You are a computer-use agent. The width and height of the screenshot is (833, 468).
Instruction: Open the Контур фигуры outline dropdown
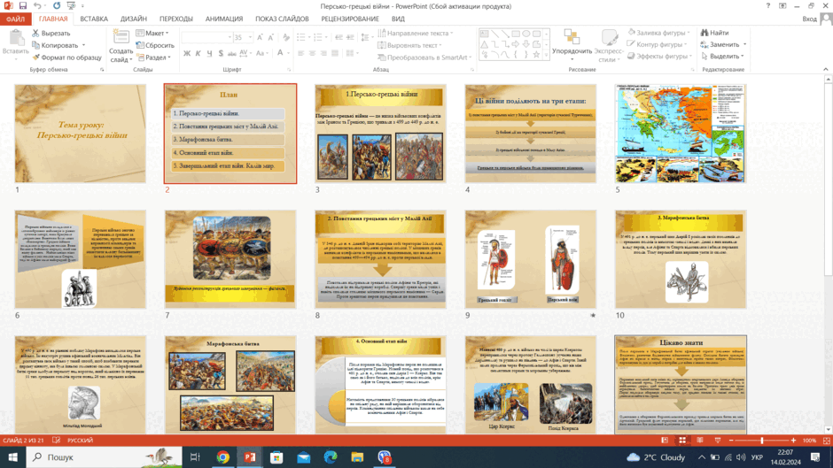point(658,44)
